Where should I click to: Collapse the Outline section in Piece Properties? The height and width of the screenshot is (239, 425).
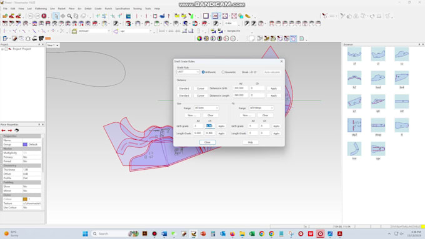(1, 195)
